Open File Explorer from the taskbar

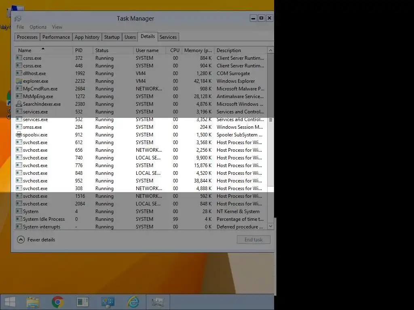pyautogui.click(x=33, y=302)
